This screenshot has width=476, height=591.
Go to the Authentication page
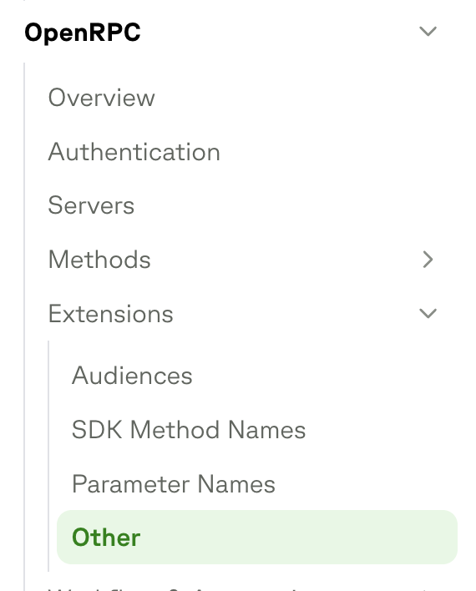tap(134, 152)
